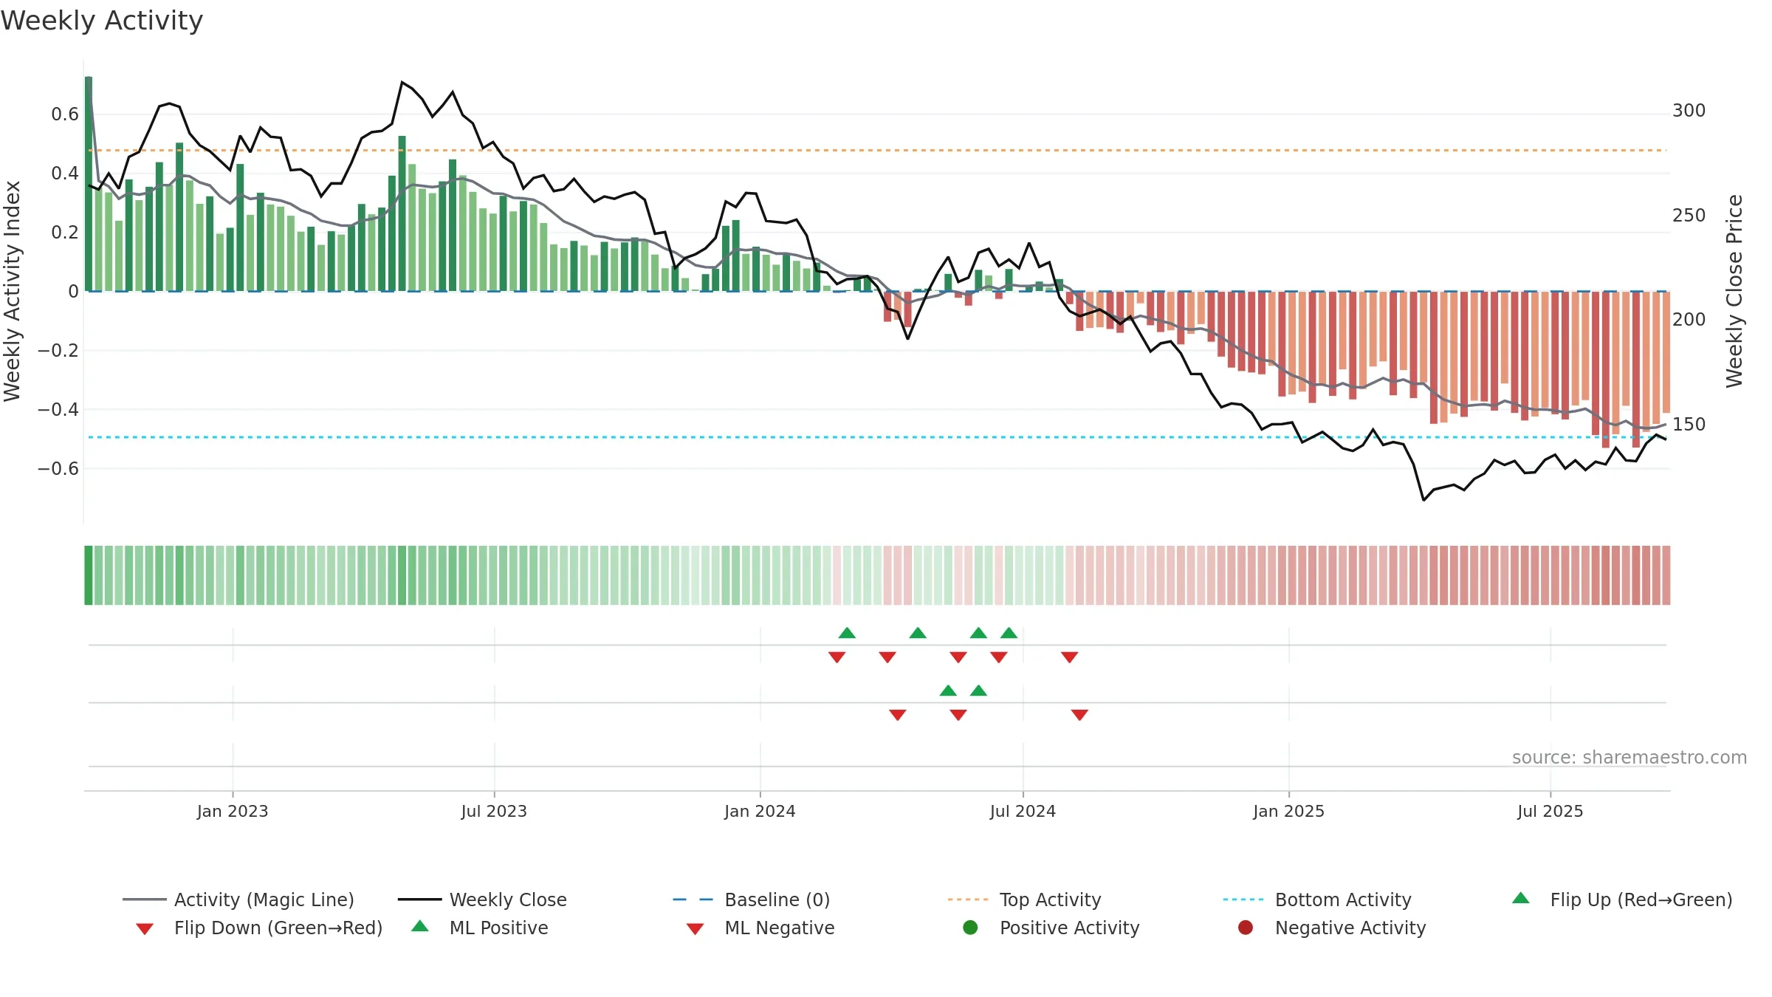Screen dimensions: 1772x997
Task: Click the Weekly Close Price axis title
Action: tap(1734, 291)
